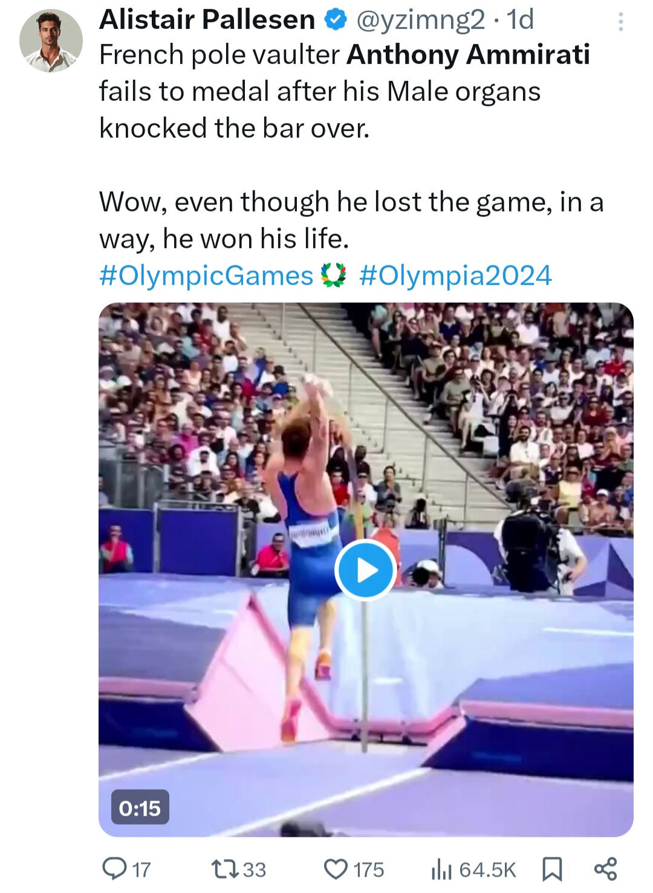Click the 1d timestamp of the post
The height and width of the screenshot is (893, 653).
pos(520,20)
